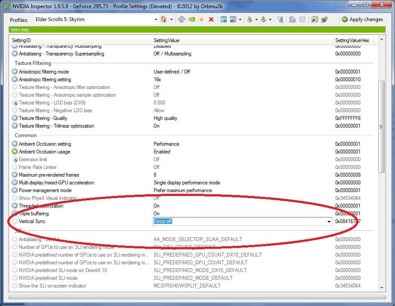Click the home icon for the base profile
The height and width of the screenshot is (306, 395).
[x=164, y=19]
